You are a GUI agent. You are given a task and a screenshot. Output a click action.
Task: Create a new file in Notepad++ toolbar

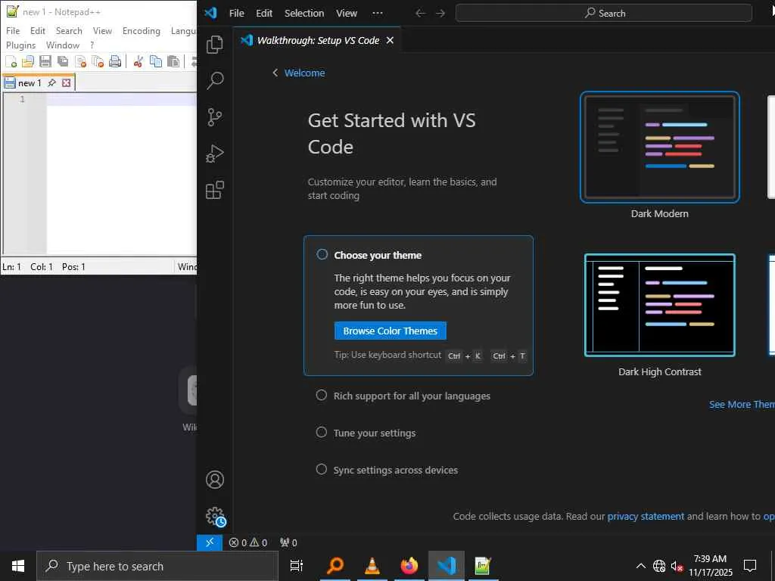click(11, 61)
